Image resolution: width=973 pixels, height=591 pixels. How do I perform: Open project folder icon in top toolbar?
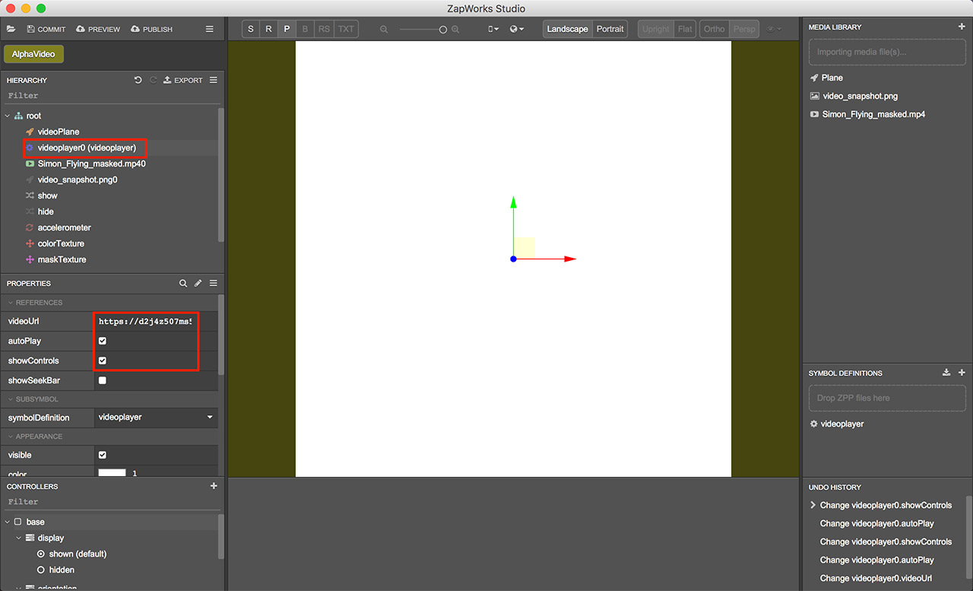click(x=11, y=29)
